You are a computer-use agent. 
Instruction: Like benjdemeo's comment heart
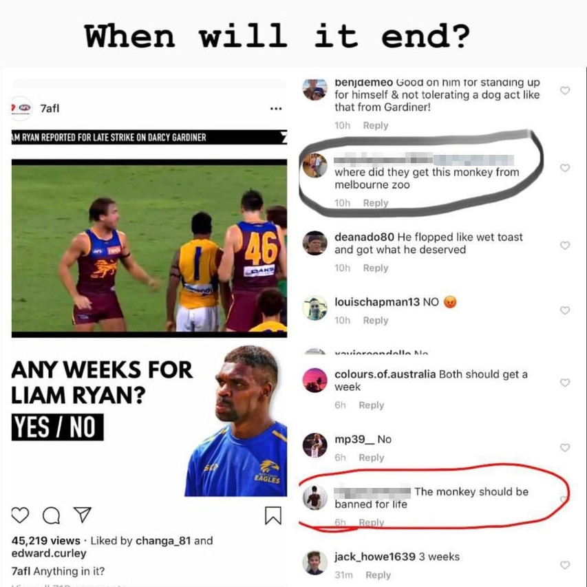(565, 91)
